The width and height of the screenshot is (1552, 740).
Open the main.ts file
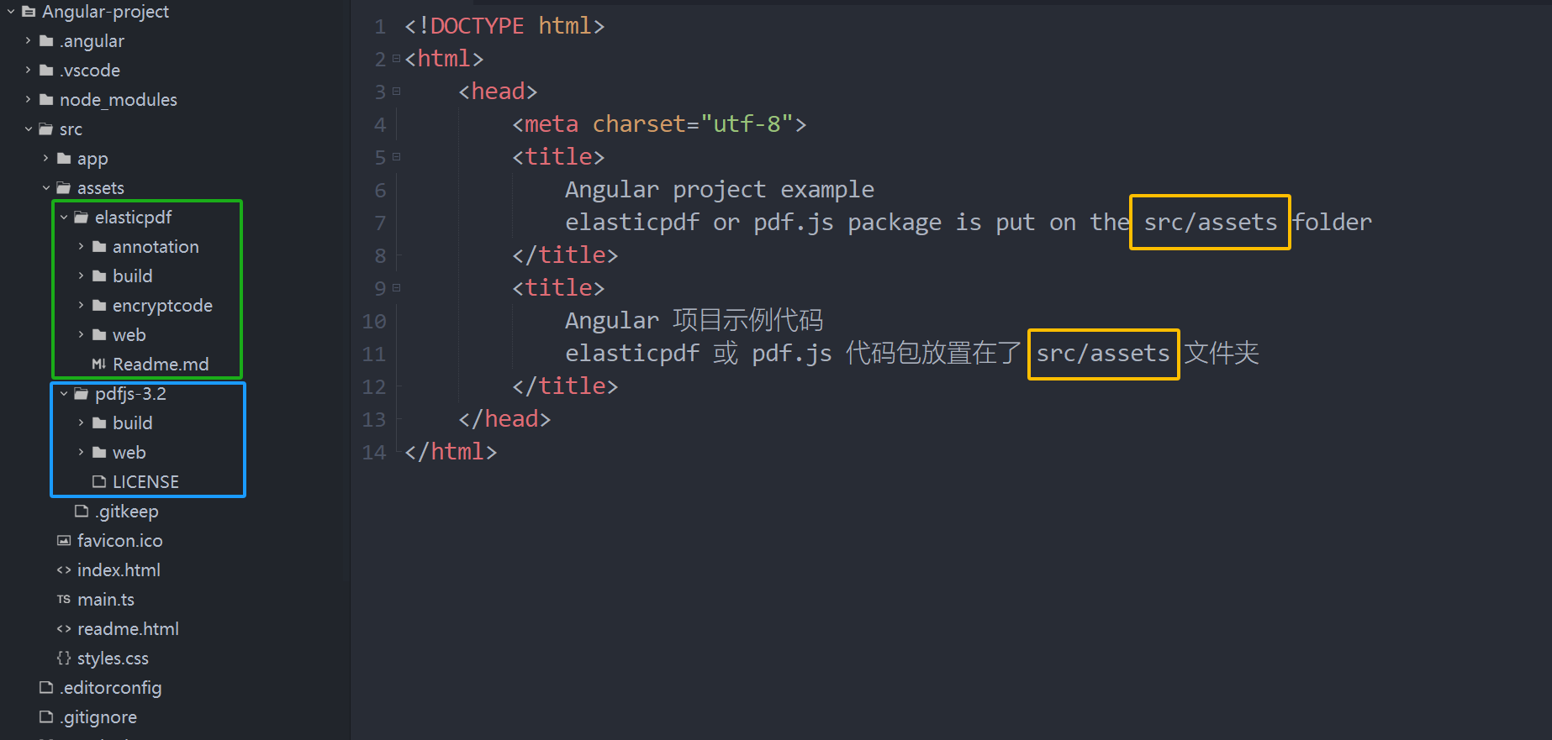tap(106, 599)
